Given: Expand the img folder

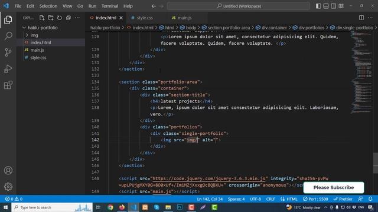Looking at the screenshot, I should point(51,35).
